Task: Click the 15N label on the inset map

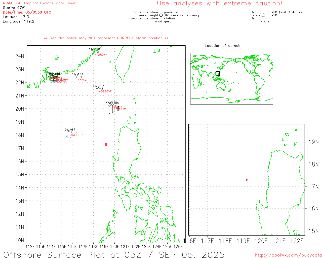Action: [x=313, y=231]
